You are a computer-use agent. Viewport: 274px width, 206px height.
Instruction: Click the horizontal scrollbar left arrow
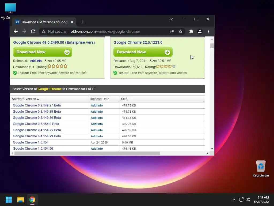[12, 153]
